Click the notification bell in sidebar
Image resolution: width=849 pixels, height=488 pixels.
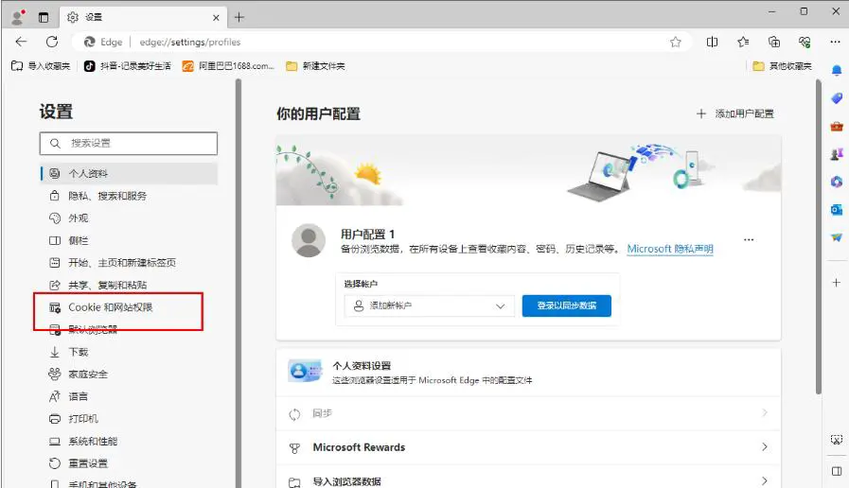837,70
